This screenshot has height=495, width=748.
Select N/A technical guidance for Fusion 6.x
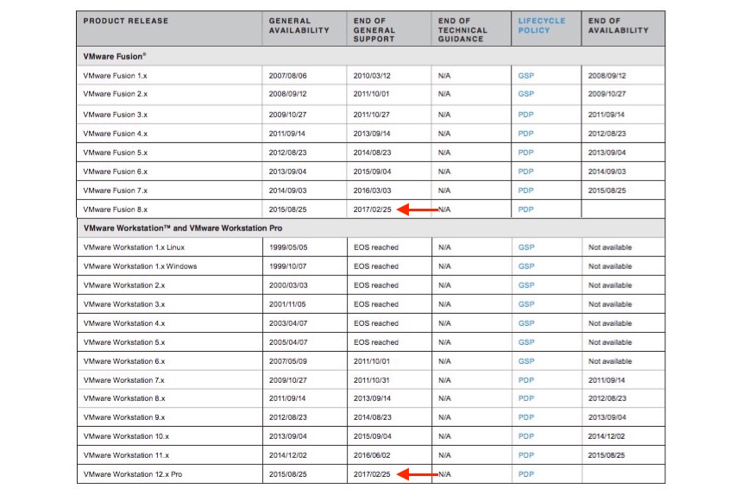444,172
